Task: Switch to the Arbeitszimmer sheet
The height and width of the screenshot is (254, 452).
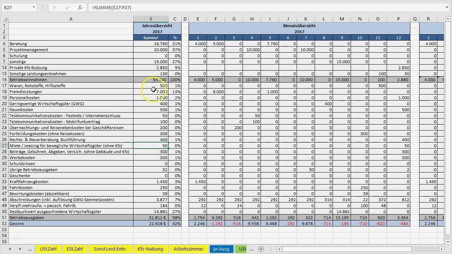Action: pos(189,249)
